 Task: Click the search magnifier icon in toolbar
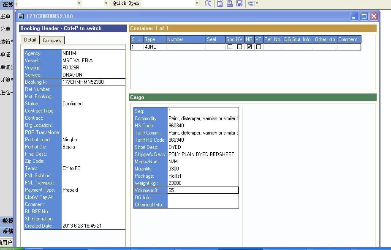(x=208, y=3)
